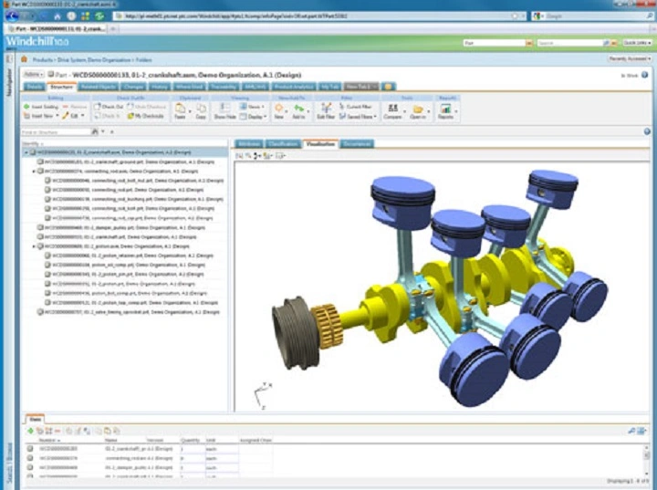
Task: Collapse the connecting_rod.asm tree node
Action: [x=34, y=171]
